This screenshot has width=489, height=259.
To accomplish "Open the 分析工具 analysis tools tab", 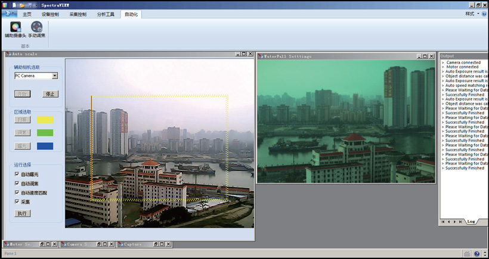I will pos(106,14).
